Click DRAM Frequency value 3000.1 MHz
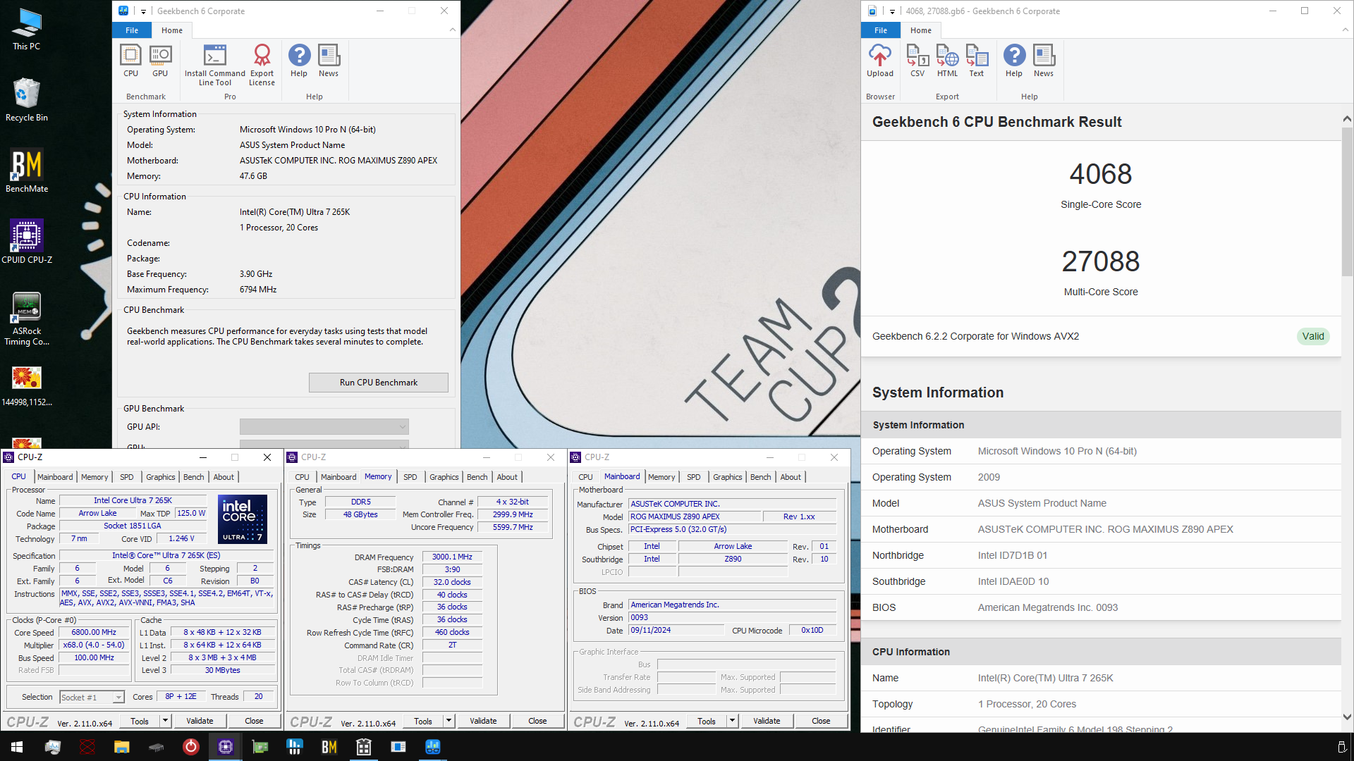1354x761 pixels. pos(453,557)
